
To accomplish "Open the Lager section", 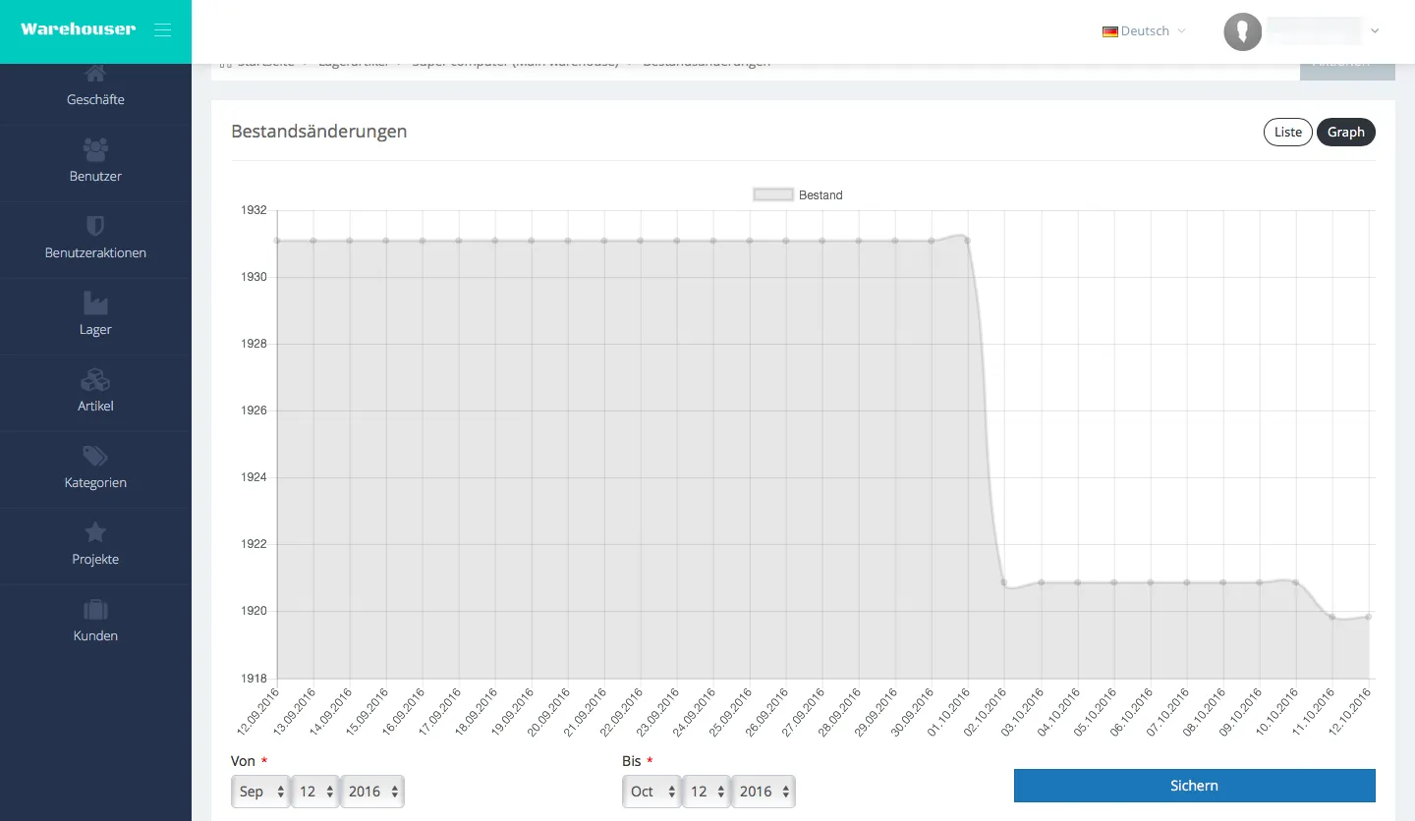I will pyautogui.click(x=95, y=317).
